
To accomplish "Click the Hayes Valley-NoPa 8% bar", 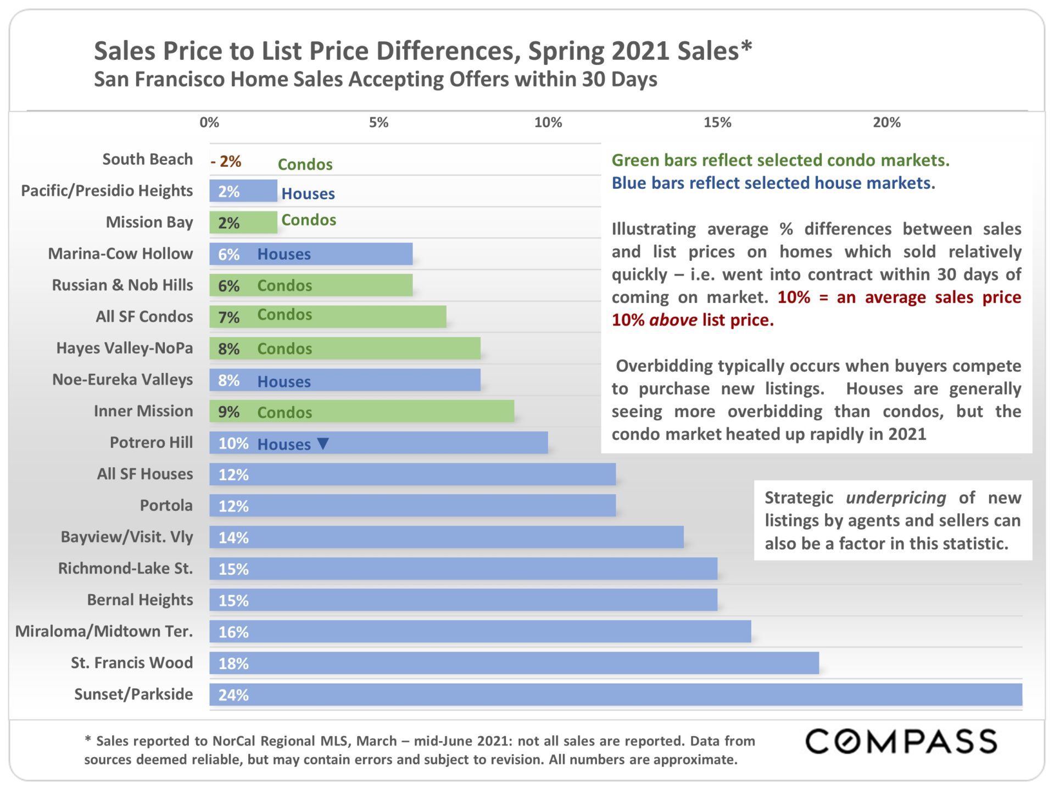I will [345, 349].
